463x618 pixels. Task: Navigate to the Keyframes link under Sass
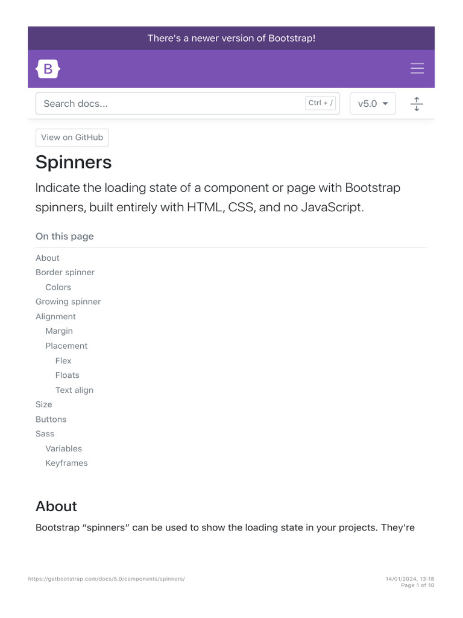pos(66,463)
